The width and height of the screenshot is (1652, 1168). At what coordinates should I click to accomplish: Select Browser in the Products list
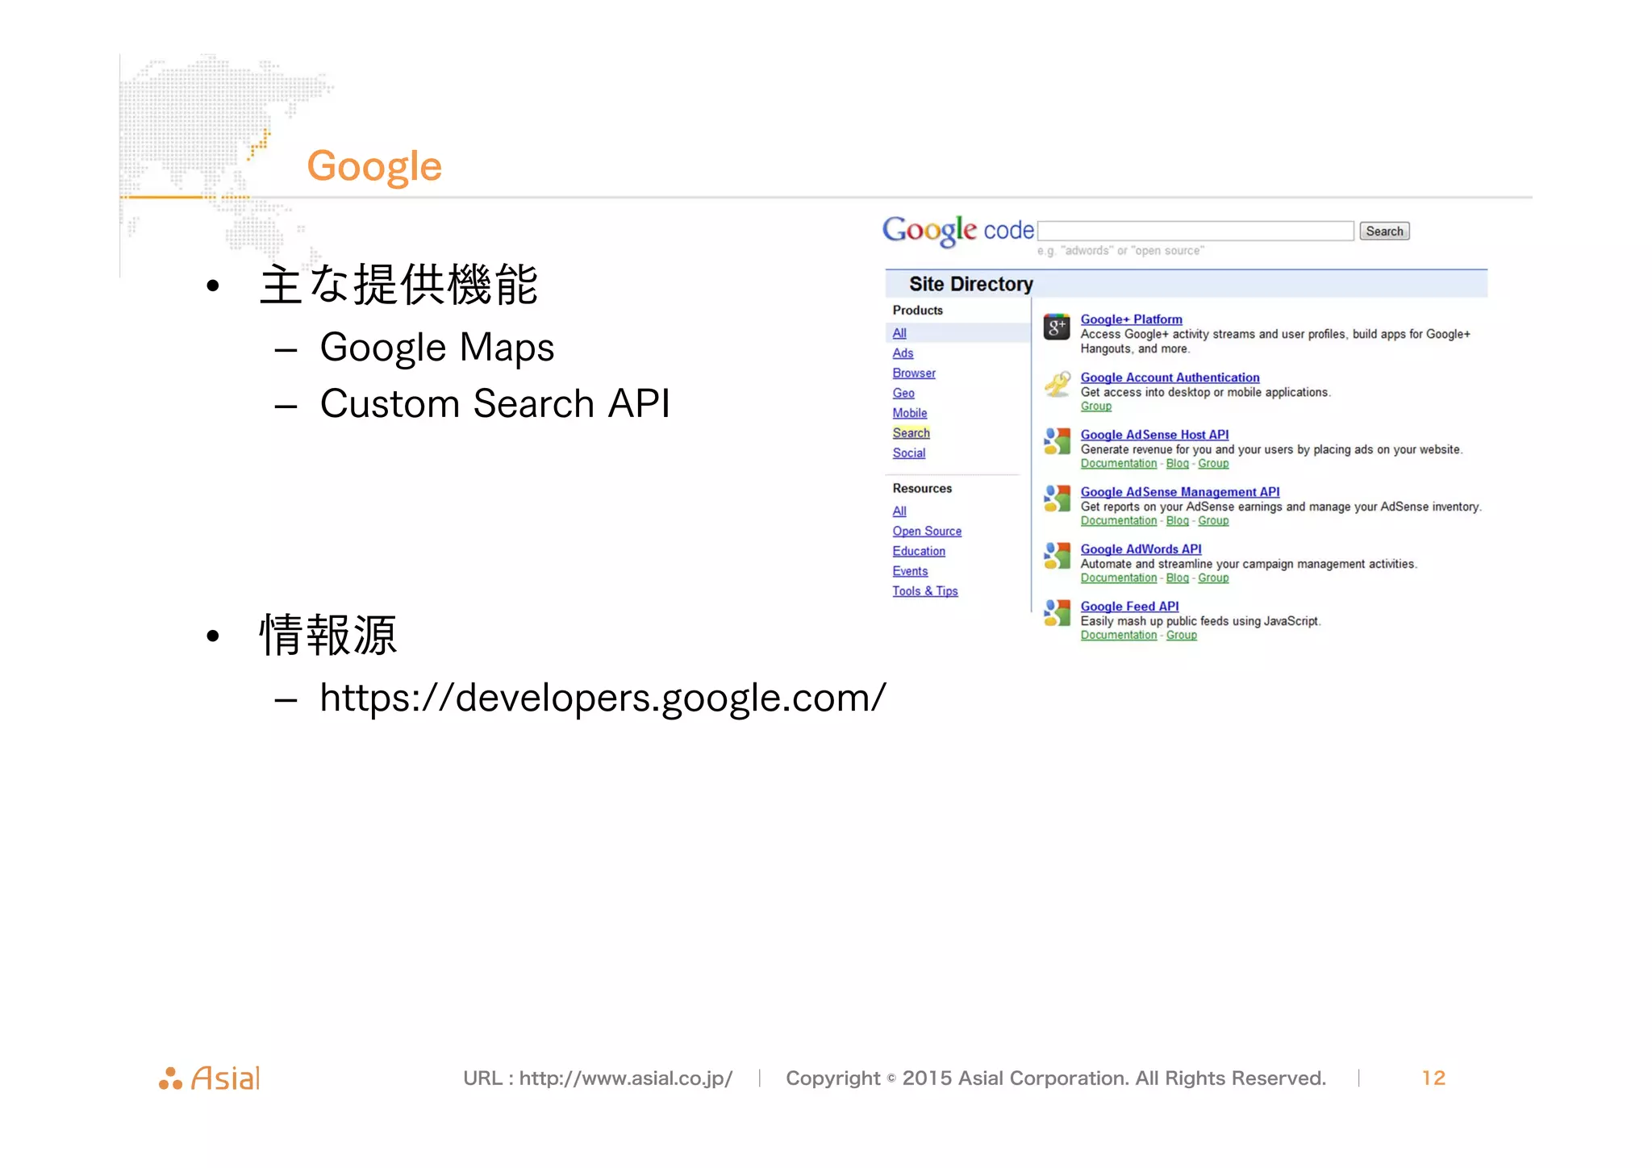914,373
